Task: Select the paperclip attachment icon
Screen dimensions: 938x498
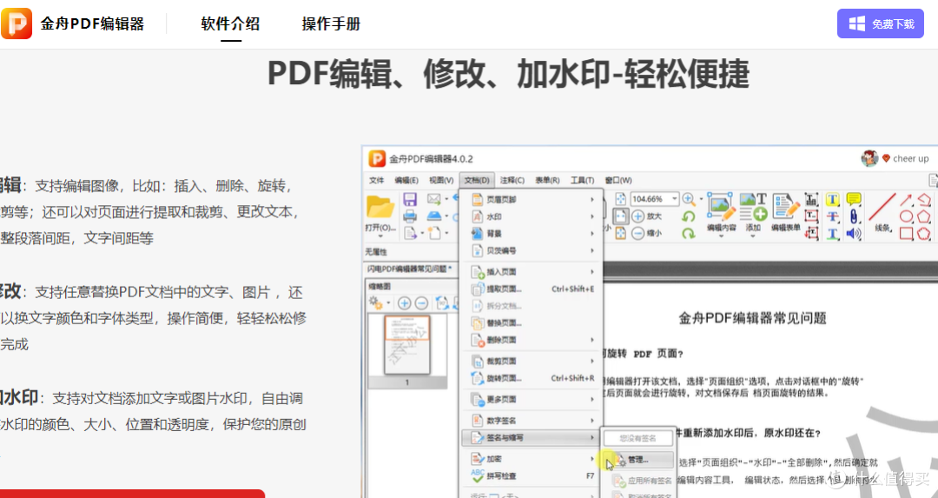Action: (854, 216)
